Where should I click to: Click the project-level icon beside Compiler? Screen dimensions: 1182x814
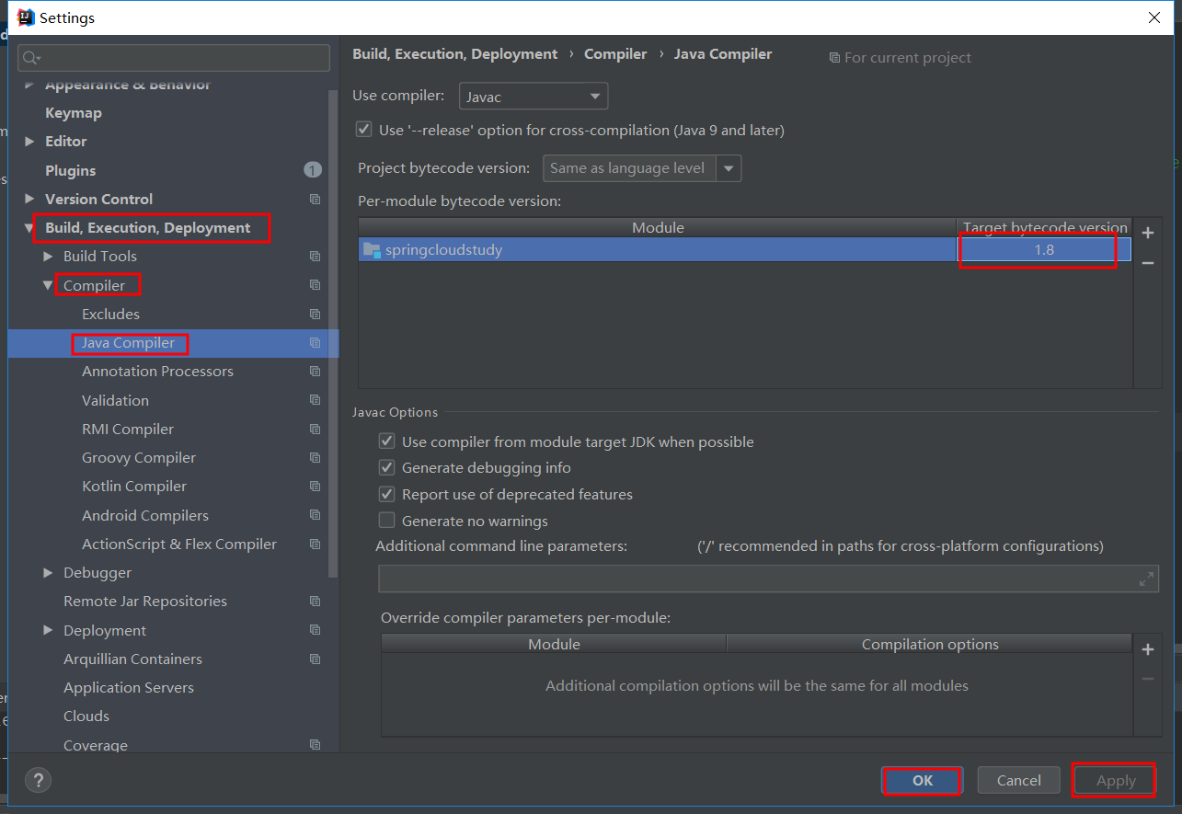pyautogui.click(x=316, y=285)
